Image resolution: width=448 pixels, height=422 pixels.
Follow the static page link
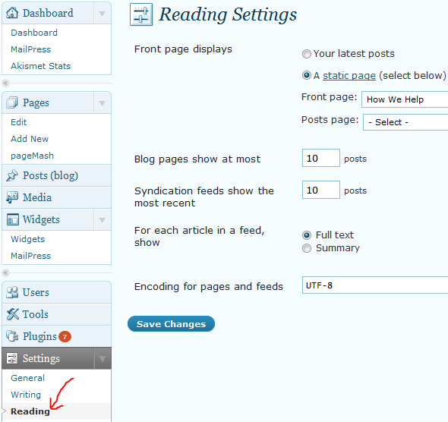(349, 75)
